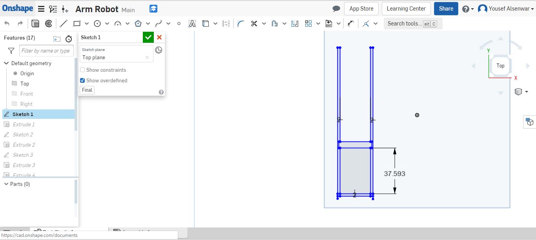Select the Use/Project tool
The image size is (536, 240).
206,24
